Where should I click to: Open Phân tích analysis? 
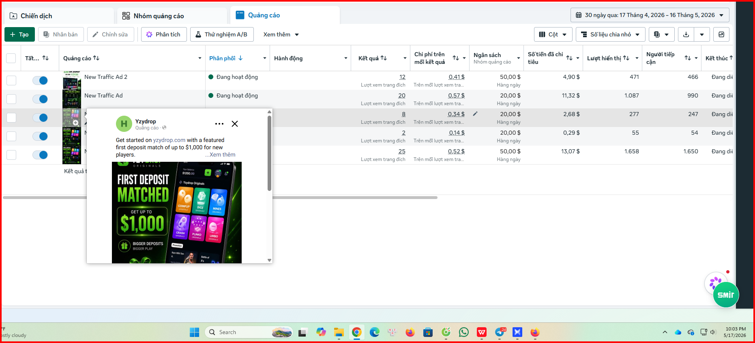coord(164,34)
